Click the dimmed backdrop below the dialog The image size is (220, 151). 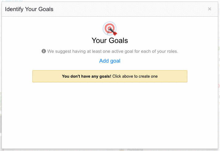(x=62, y=150)
